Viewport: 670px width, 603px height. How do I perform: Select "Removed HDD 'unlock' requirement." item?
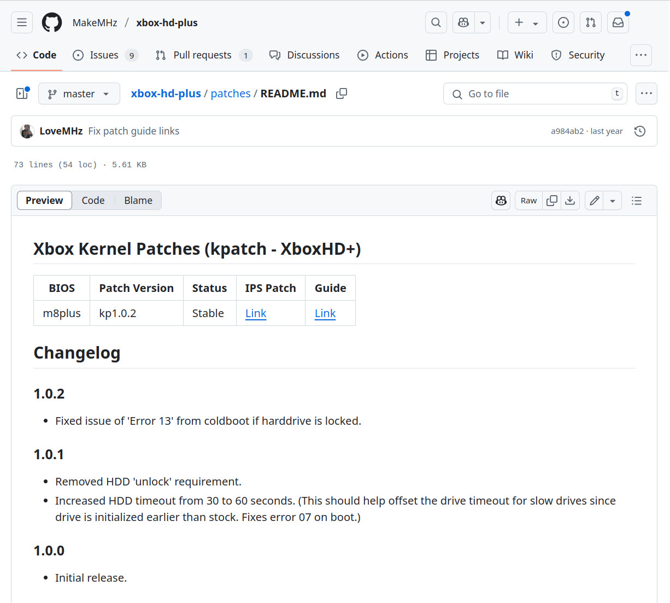point(149,482)
